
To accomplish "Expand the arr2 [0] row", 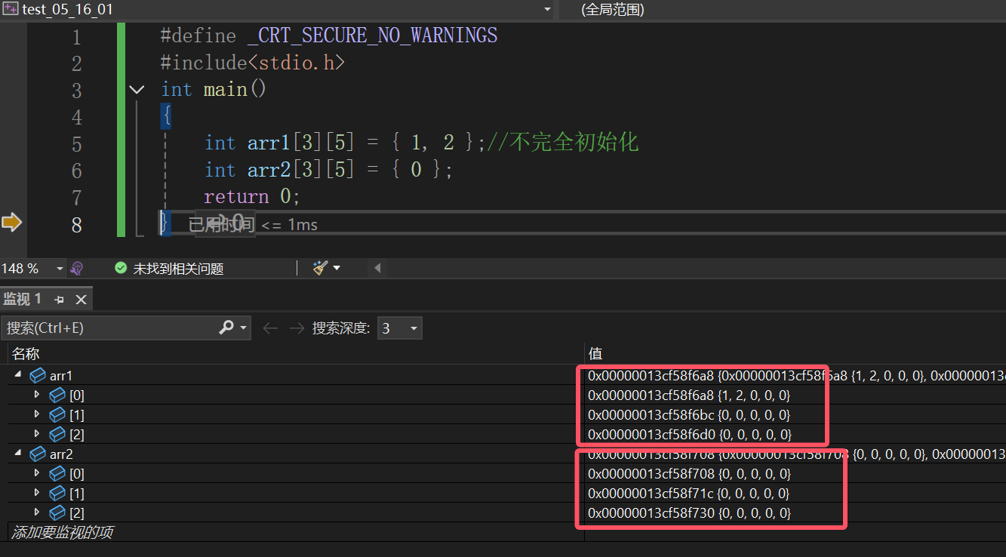I will coord(37,473).
